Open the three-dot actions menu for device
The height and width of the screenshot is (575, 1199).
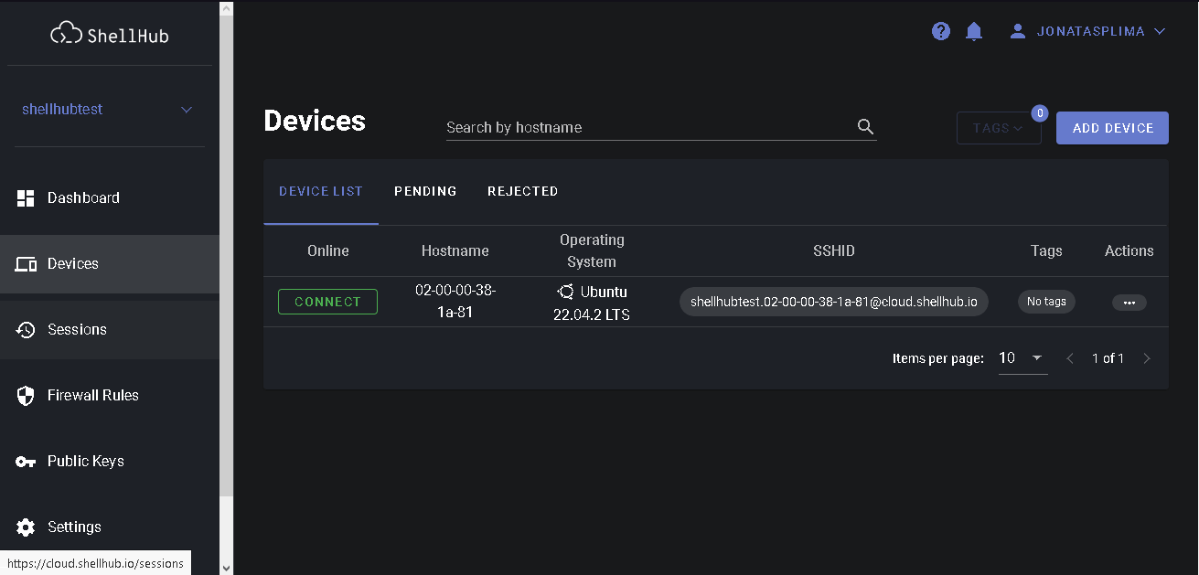click(x=1129, y=302)
